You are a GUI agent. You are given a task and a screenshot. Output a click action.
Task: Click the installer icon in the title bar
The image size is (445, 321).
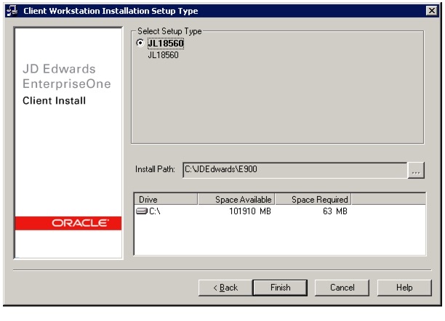click(x=12, y=11)
